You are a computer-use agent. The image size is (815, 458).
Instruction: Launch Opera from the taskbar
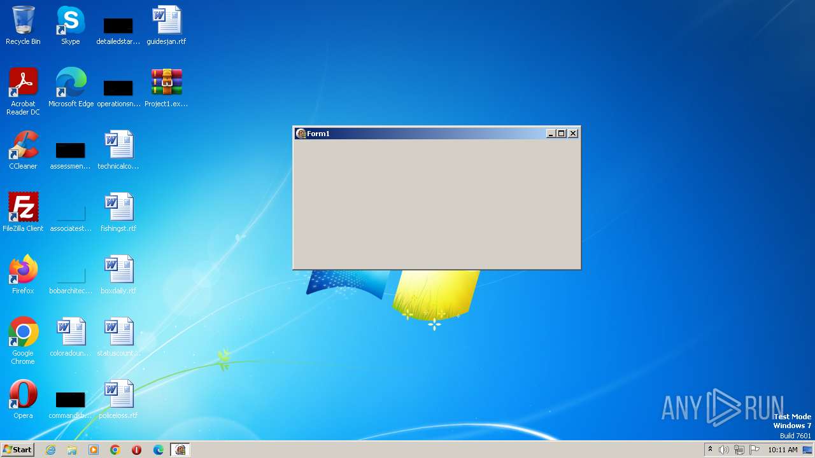137,450
